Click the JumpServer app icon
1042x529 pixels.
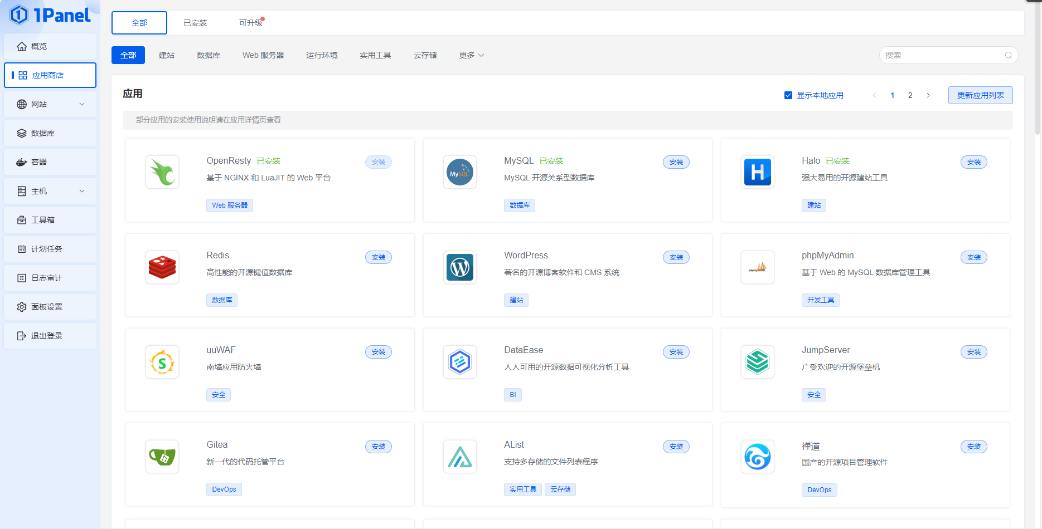[758, 362]
